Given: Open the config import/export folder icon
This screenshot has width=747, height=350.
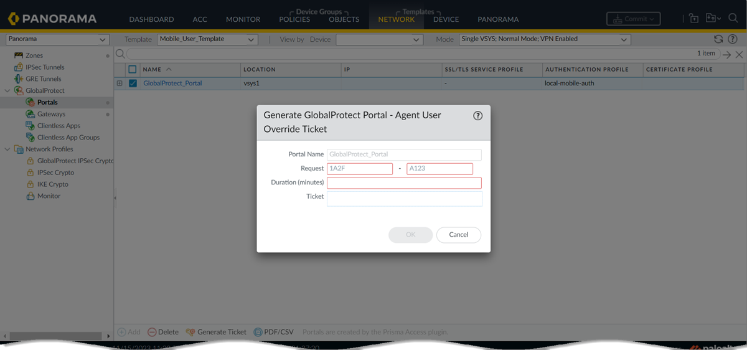Looking at the screenshot, I should 713,19.
